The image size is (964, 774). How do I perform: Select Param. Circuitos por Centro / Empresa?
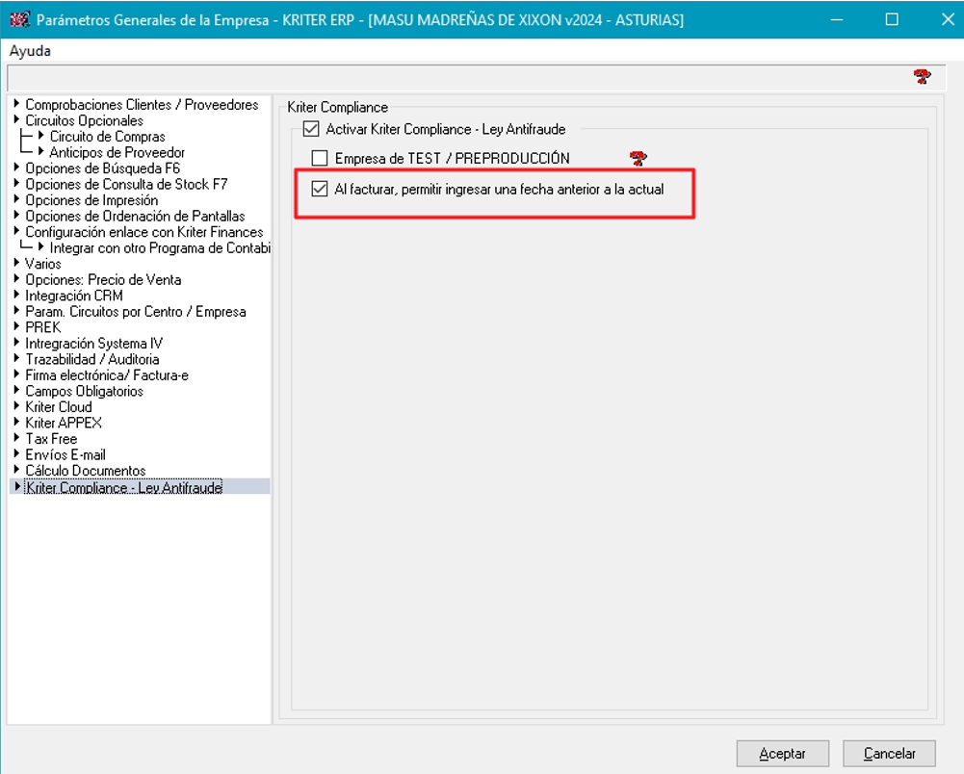pos(135,312)
